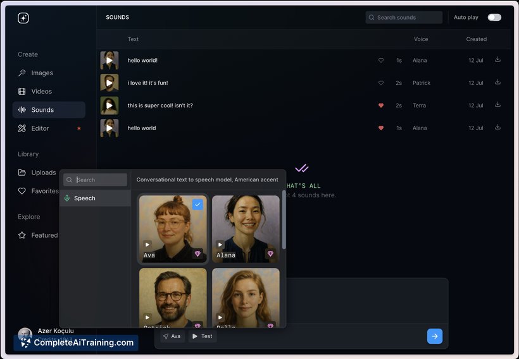Click the Text column header

(x=133, y=39)
